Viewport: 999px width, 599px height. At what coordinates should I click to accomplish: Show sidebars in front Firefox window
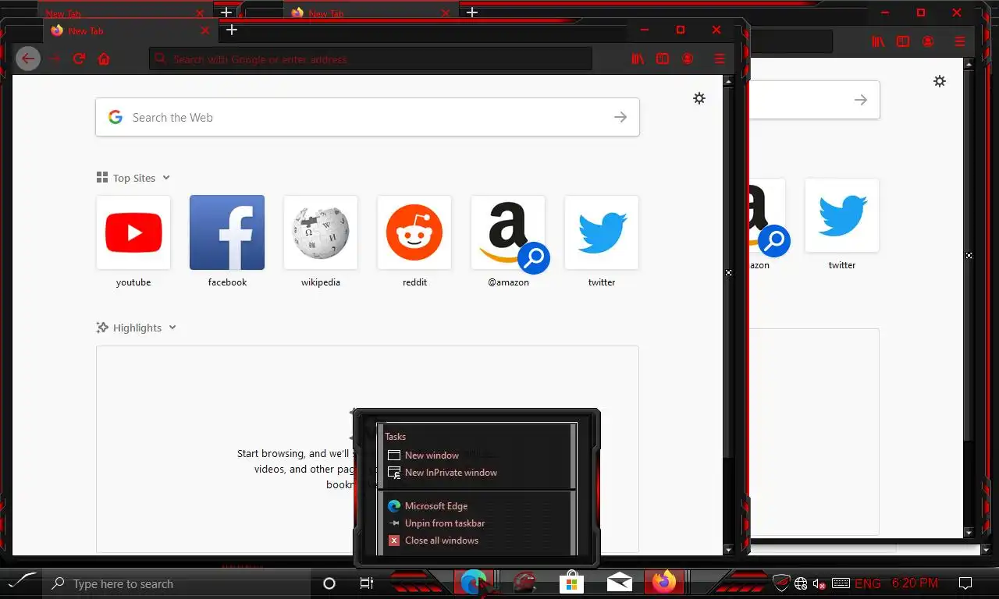point(663,58)
